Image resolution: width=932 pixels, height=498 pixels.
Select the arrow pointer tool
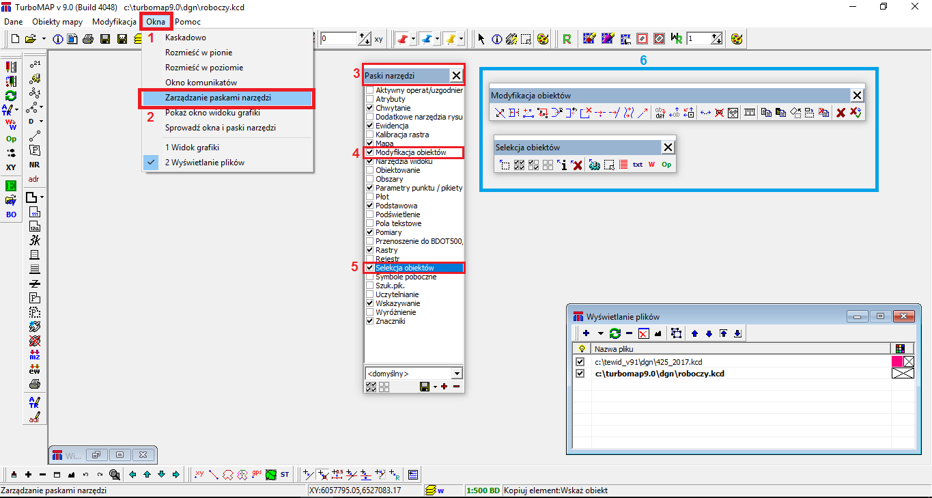[481, 39]
